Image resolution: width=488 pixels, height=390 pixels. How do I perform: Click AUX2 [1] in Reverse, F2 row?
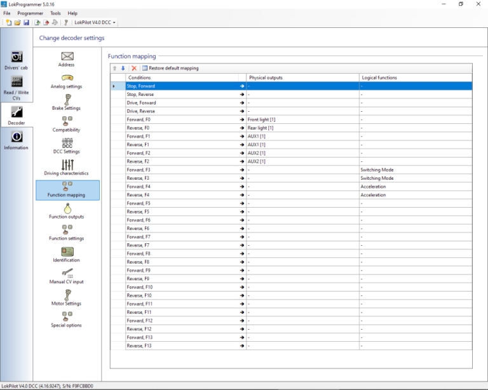click(302, 161)
